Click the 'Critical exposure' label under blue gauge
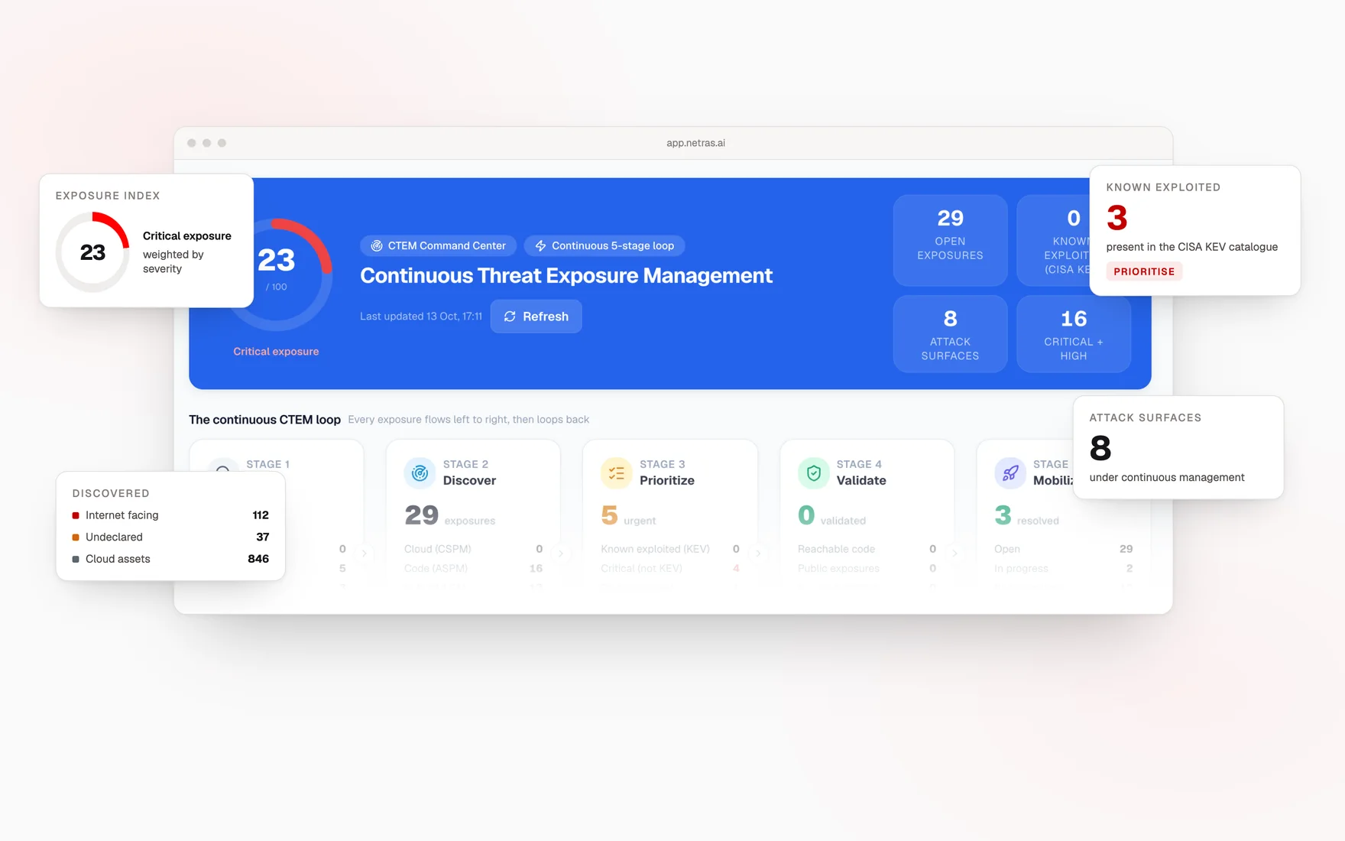The height and width of the screenshot is (841, 1345). pyautogui.click(x=276, y=352)
